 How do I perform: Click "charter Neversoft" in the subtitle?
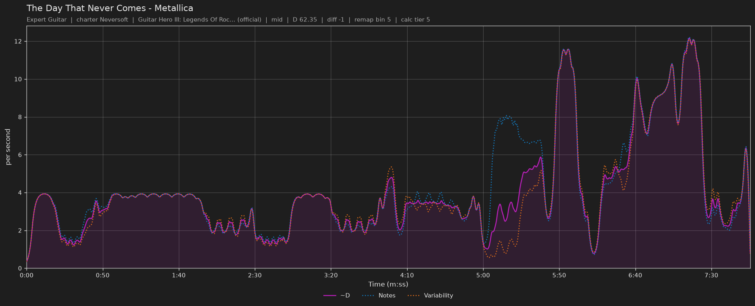[x=102, y=20]
